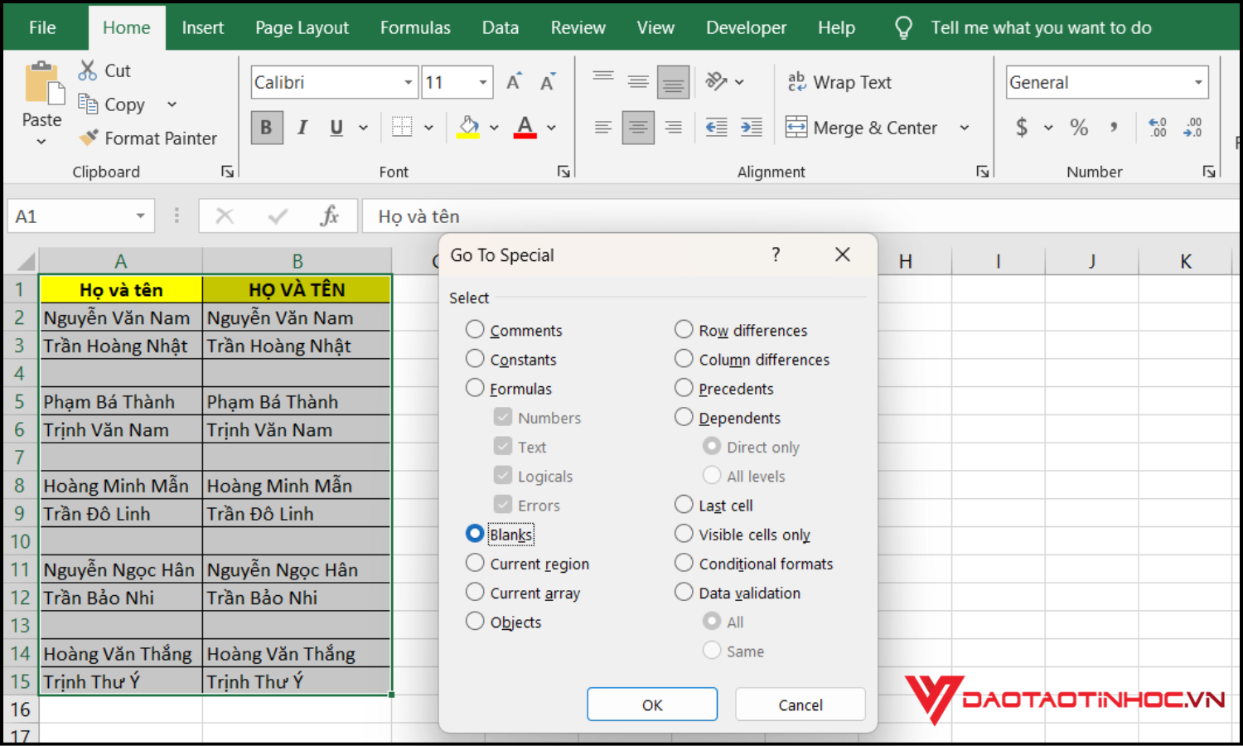Click the Increase Indent icon
Screen dimensions: 1243x746
coord(752,128)
